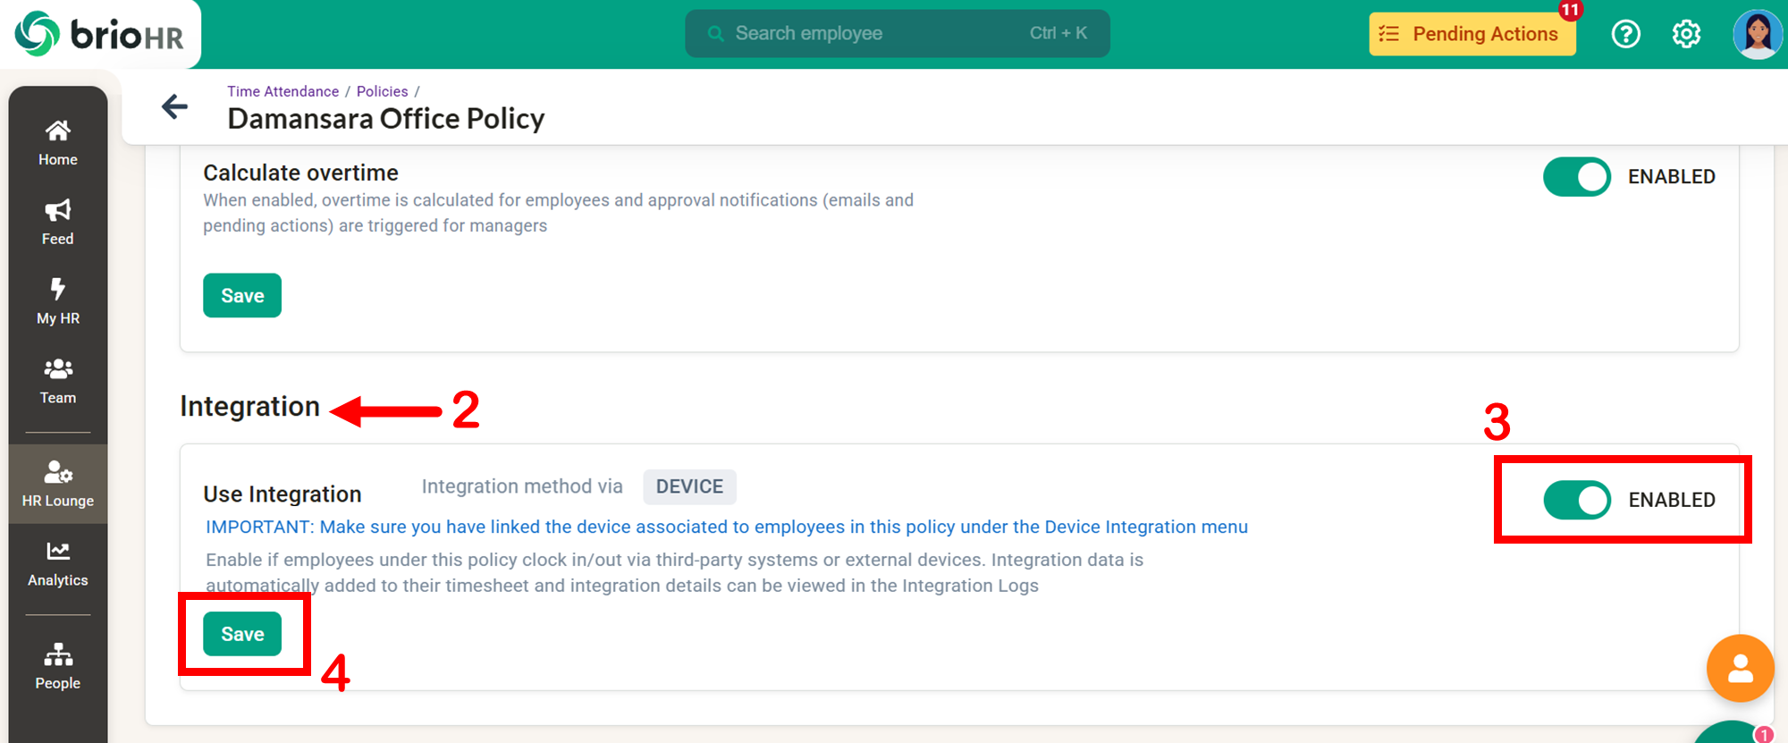
Task: Go to Time Attendance breadcrumb
Action: [x=283, y=91]
